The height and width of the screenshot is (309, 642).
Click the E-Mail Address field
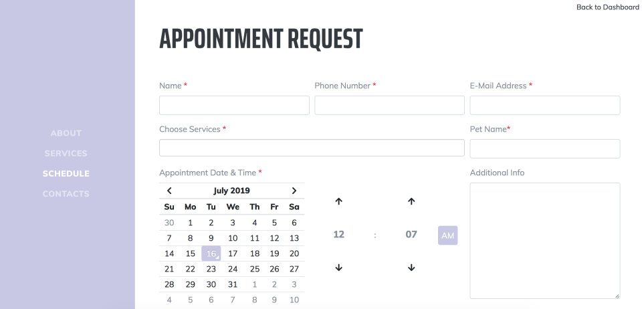tap(544, 105)
